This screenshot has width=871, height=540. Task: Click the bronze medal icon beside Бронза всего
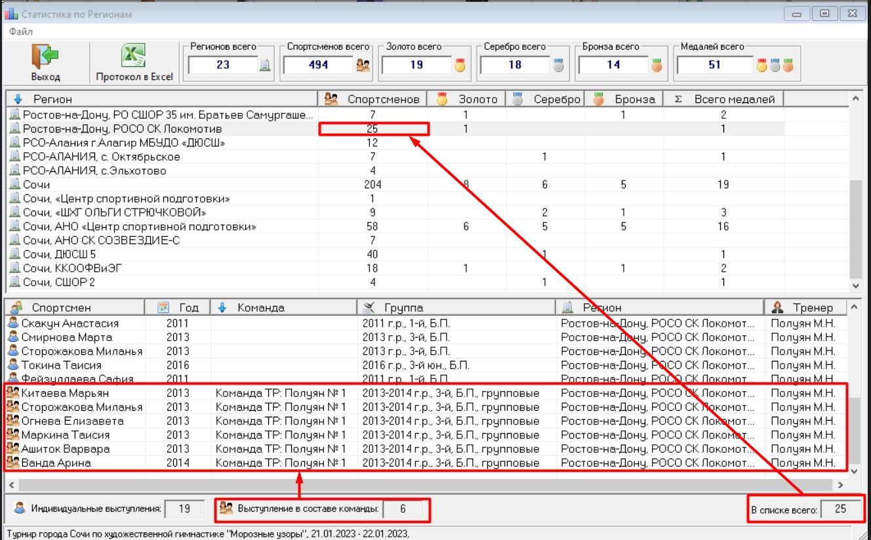(x=657, y=65)
